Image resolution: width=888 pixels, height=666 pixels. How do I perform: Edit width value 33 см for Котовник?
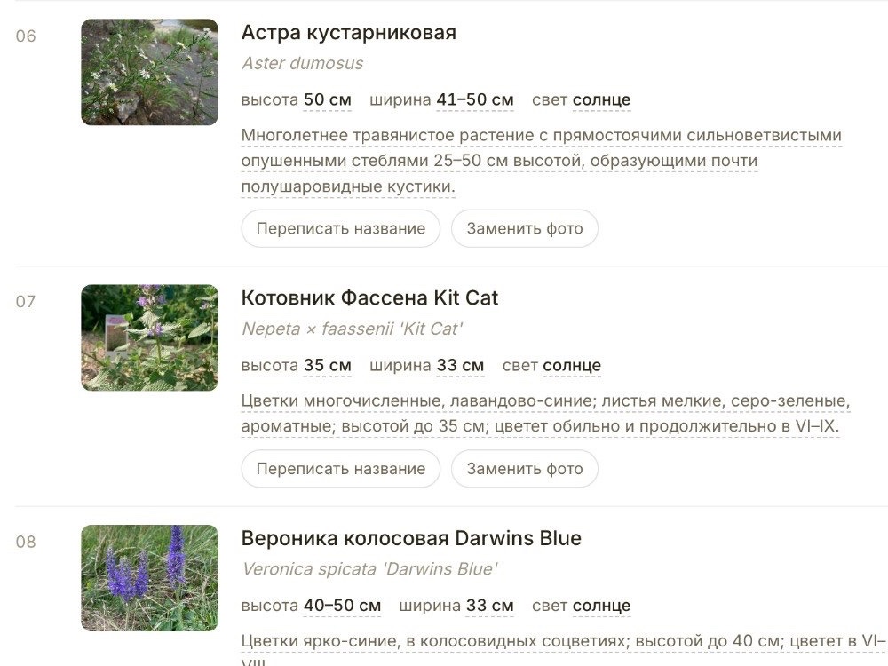(x=460, y=365)
